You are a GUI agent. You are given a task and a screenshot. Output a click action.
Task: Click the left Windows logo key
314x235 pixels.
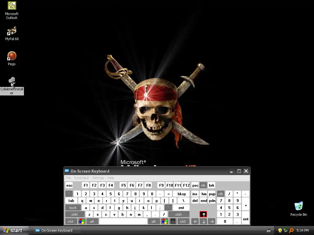[82, 222]
